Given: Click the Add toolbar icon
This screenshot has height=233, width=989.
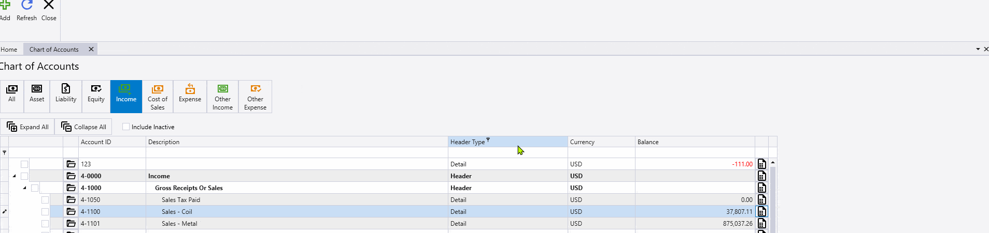Looking at the screenshot, I should pyautogui.click(x=5, y=5).
